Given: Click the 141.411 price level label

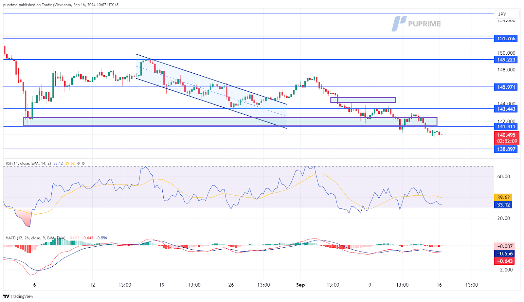Looking at the screenshot, I should 506,126.
